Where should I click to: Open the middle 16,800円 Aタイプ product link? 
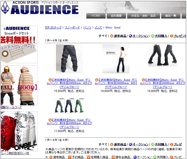[x=116, y=83]
